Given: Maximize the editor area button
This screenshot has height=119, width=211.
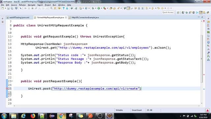Looking at the screenshot, I should point(202,17).
